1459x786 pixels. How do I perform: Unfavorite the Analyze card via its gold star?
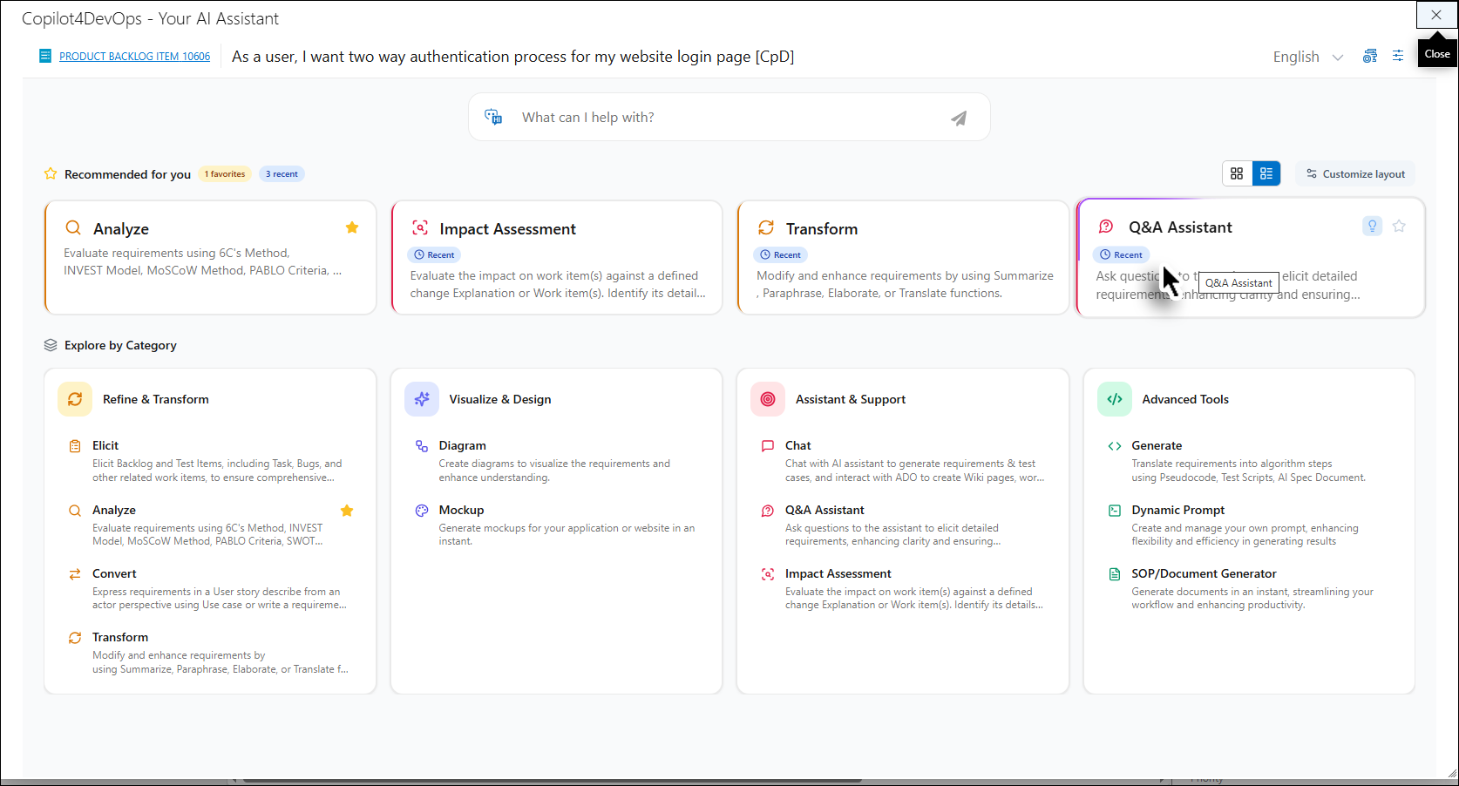(x=352, y=227)
